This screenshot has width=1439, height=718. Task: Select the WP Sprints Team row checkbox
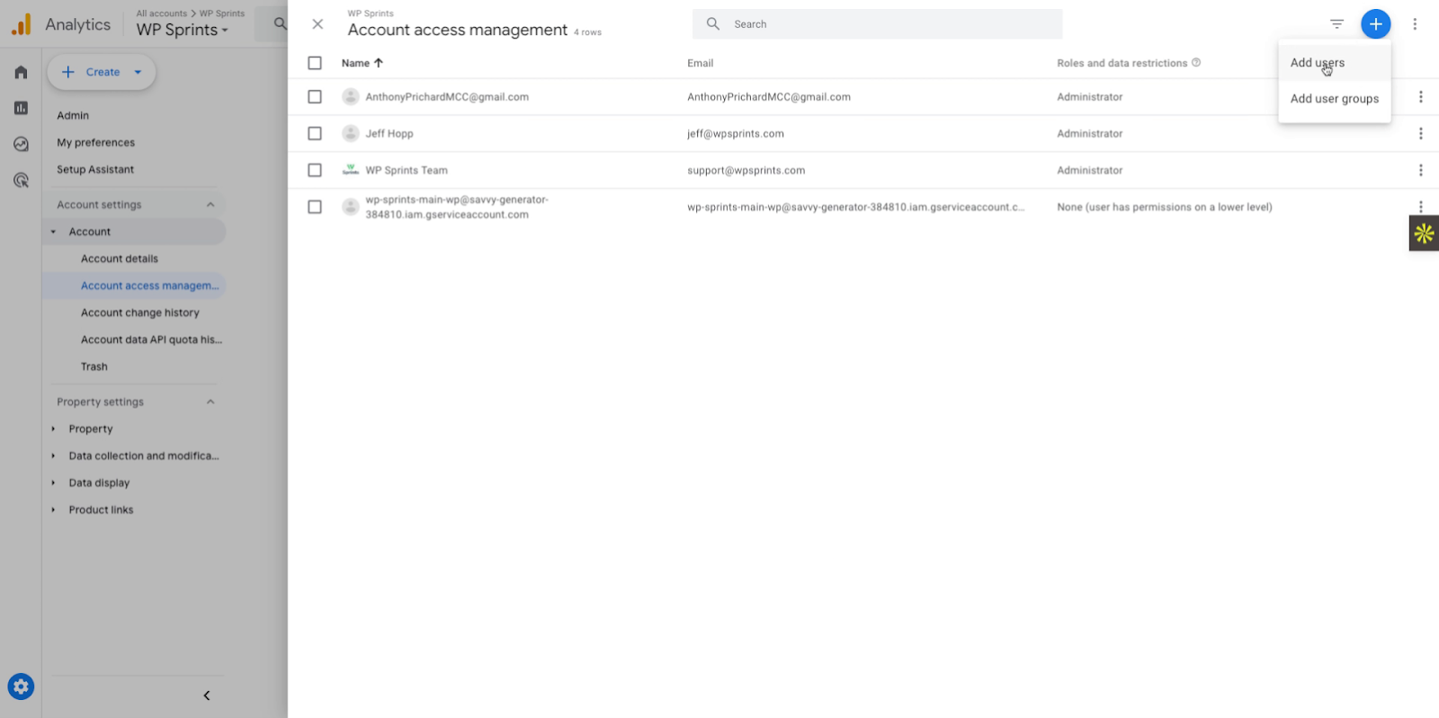[x=315, y=170]
